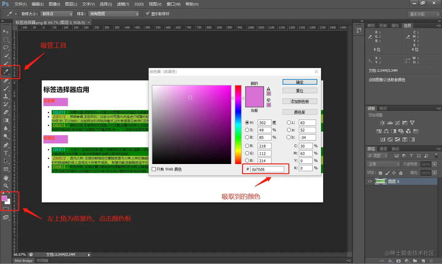The image size is (442, 264).
Task: Click hex color field da70d6
Action: 267,169
